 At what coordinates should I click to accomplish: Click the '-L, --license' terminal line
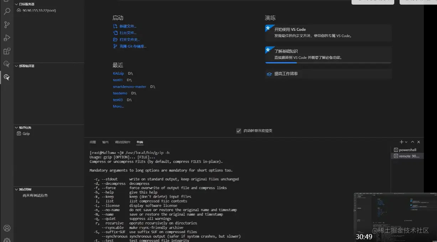[135, 205]
